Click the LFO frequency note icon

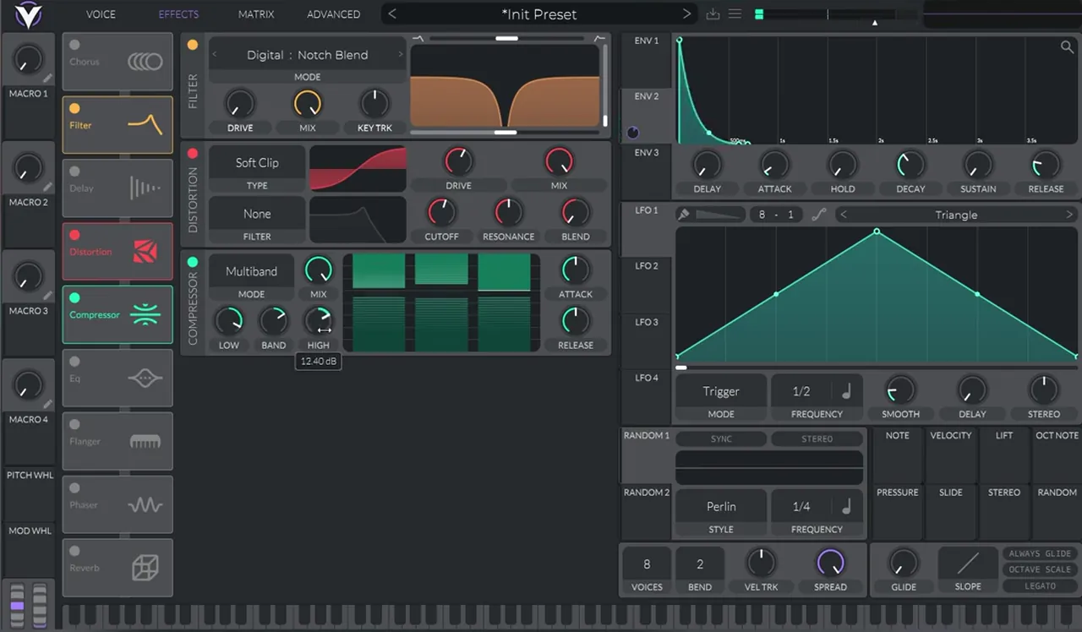846,391
